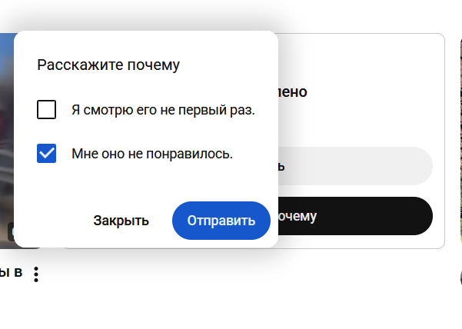Image resolution: width=462 pixels, height=329 pixels.
Task: Uncheck the blue checked box icon
Action: click(x=47, y=153)
